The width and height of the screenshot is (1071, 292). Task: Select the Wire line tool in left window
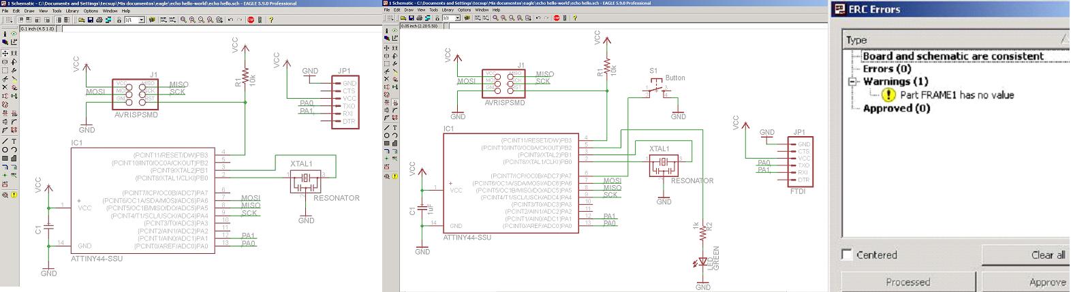click(5, 141)
